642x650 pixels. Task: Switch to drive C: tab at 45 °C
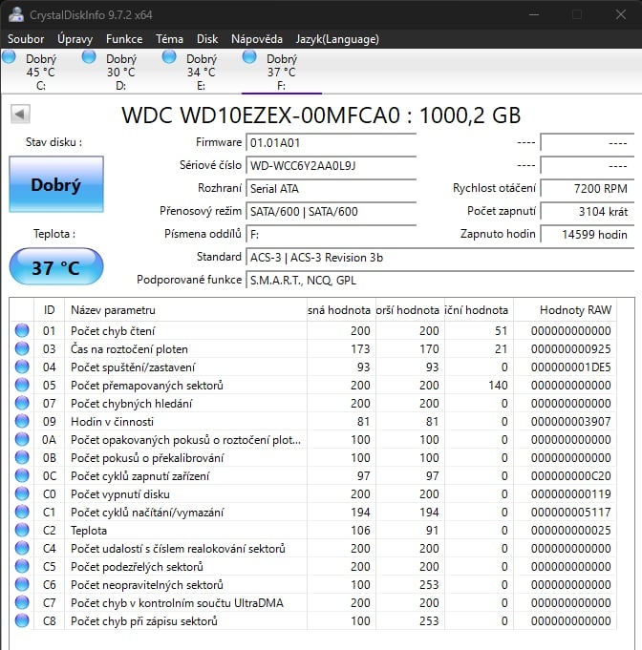click(x=40, y=72)
